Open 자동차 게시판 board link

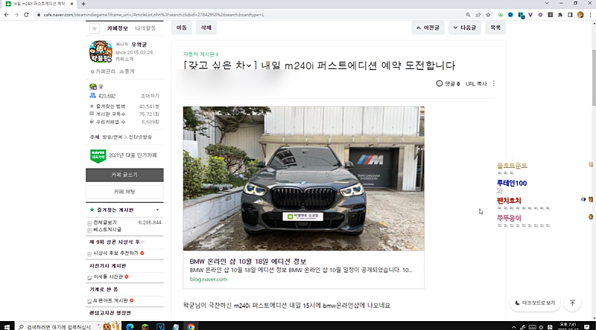[x=200, y=54]
